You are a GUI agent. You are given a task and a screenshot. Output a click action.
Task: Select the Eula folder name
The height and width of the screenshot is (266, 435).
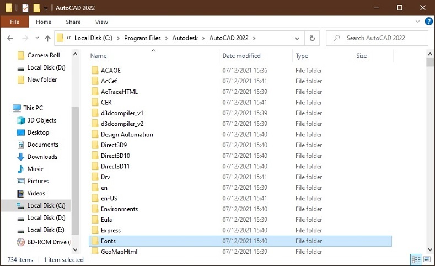(106, 220)
